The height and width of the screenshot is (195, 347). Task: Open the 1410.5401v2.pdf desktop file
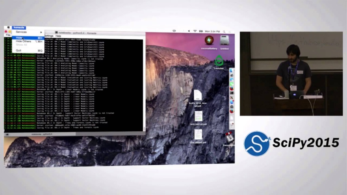(x=199, y=117)
